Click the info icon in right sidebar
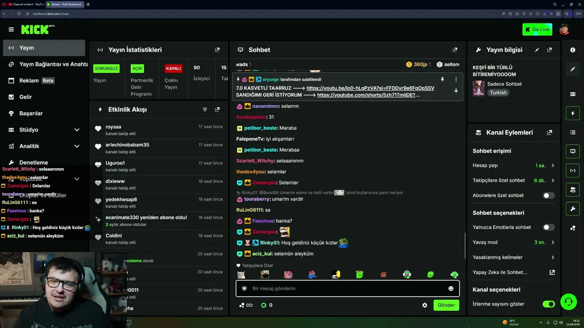Image resolution: width=584 pixels, height=328 pixels. (573, 50)
